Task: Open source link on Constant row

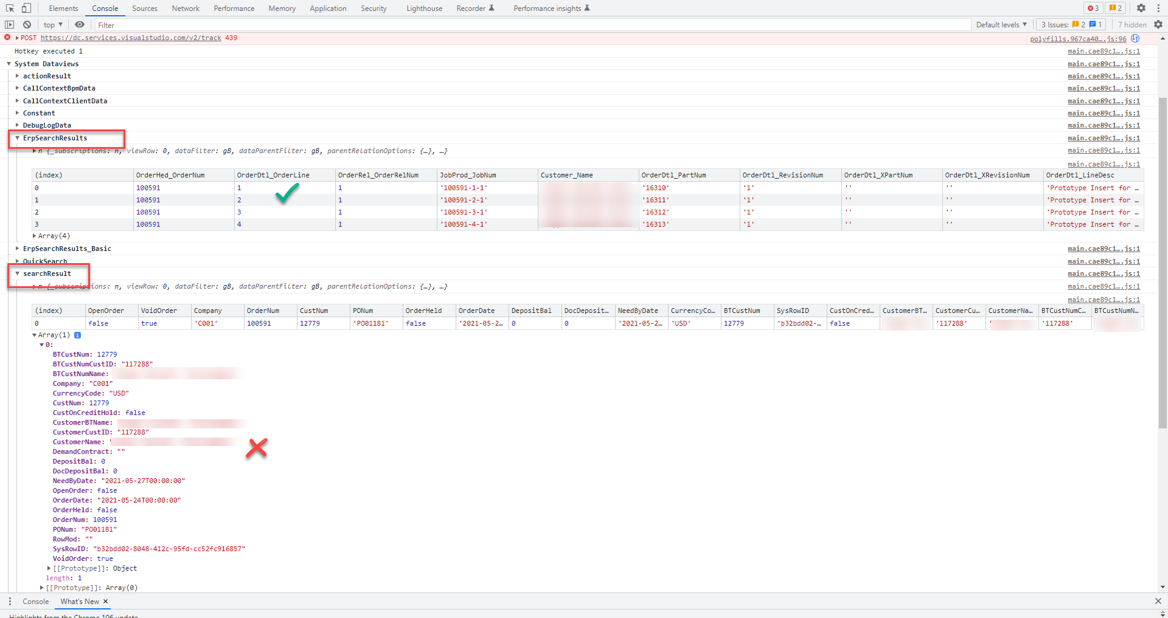Action: (x=1104, y=113)
